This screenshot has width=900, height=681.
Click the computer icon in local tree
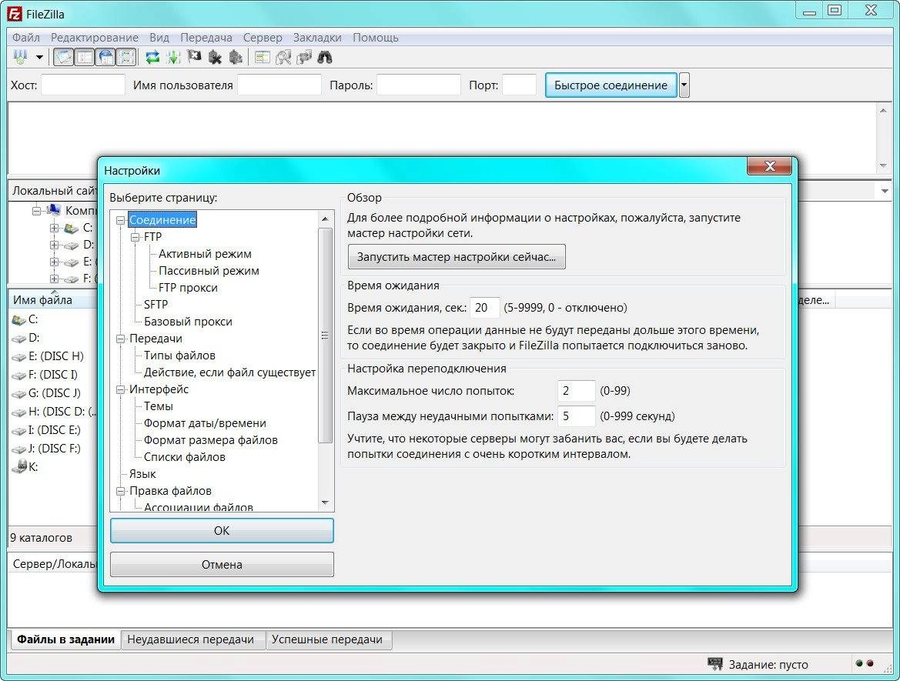(x=54, y=210)
